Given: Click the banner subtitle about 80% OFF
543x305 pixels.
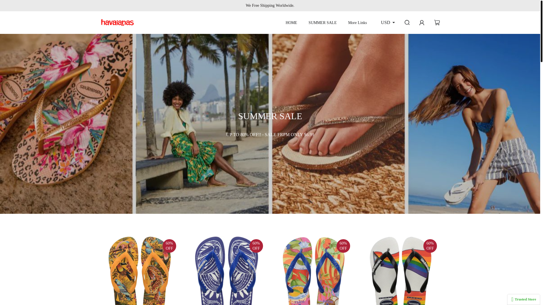Looking at the screenshot, I should pyautogui.click(x=270, y=135).
